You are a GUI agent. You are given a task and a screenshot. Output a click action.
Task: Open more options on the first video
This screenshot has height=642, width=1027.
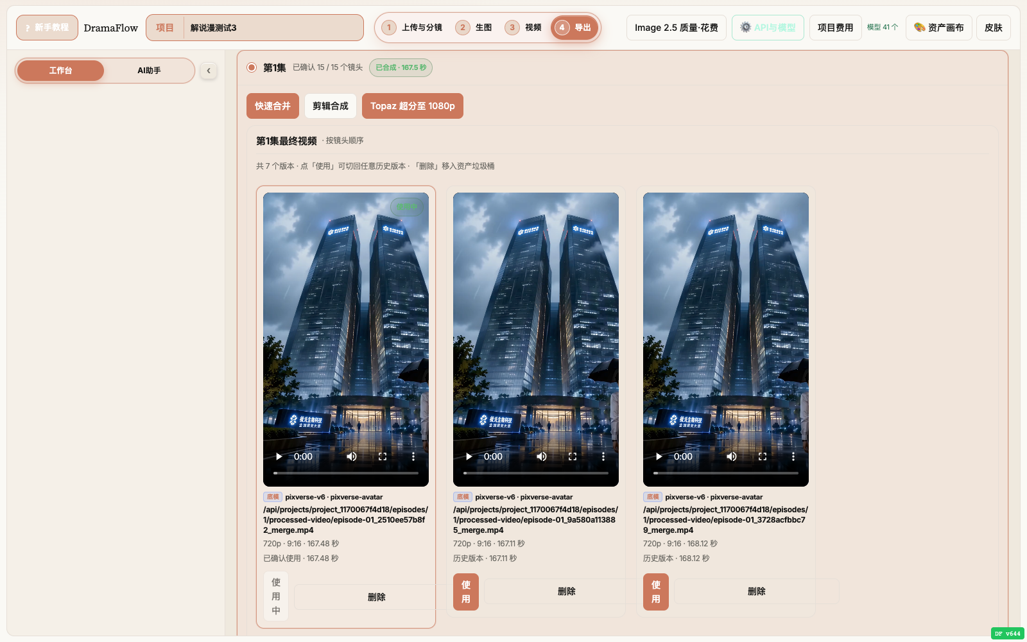pos(413,456)
